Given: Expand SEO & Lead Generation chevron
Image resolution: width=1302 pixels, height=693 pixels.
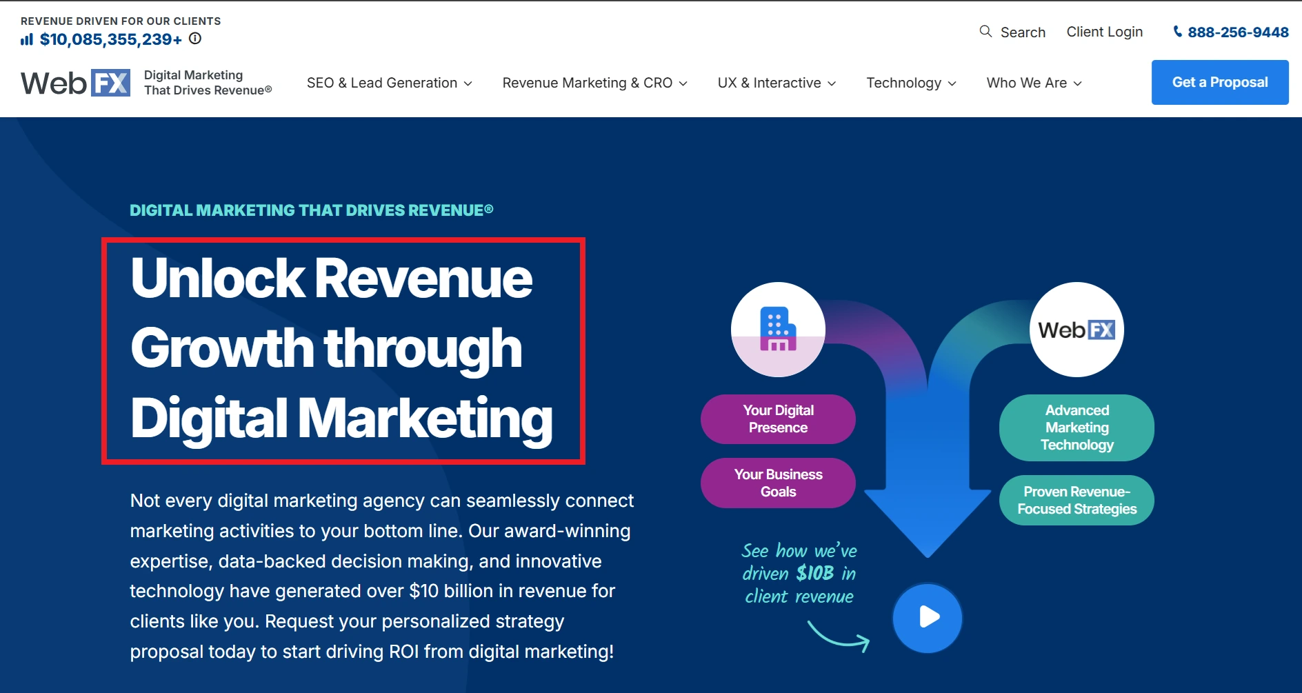Looking at the screenshot, I should (x=468, y=83).
